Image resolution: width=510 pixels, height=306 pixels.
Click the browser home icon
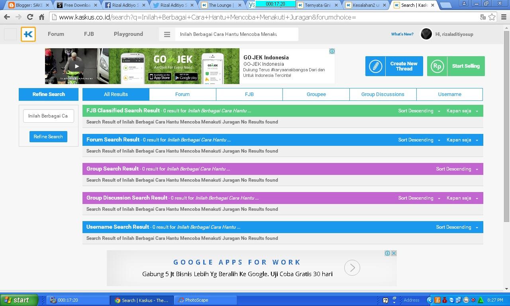[41, 17]
